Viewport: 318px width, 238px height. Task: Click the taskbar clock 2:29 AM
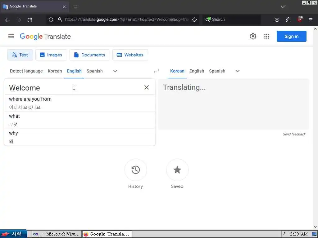(x=299, y=234)
